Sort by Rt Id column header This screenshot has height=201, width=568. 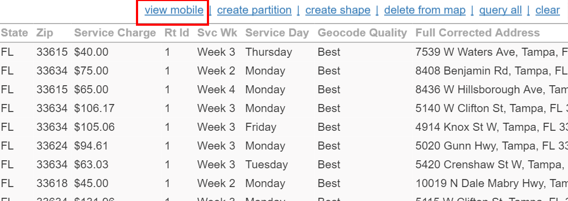177,33
